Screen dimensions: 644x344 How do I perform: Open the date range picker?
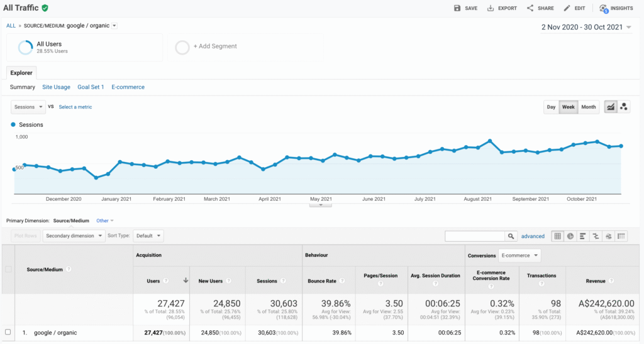coord(586,27)
